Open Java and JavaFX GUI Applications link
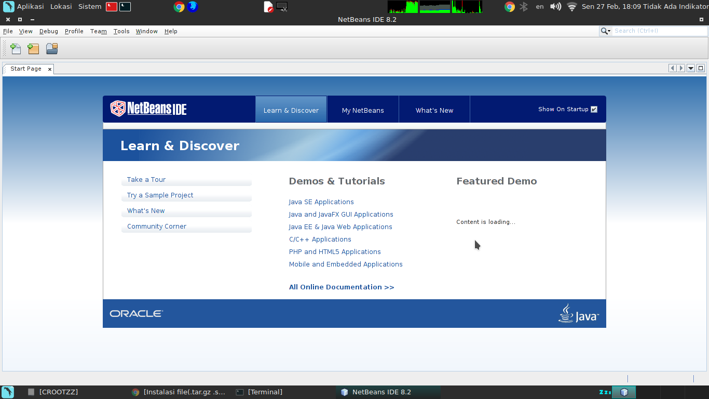This screenshot has height=399, width=709. (341, 215)
